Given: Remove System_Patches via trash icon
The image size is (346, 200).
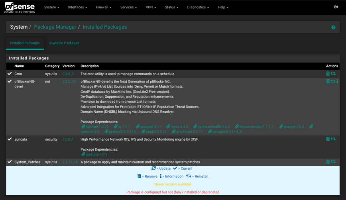Looking at the screenshot, I should (x=328, y=162).
